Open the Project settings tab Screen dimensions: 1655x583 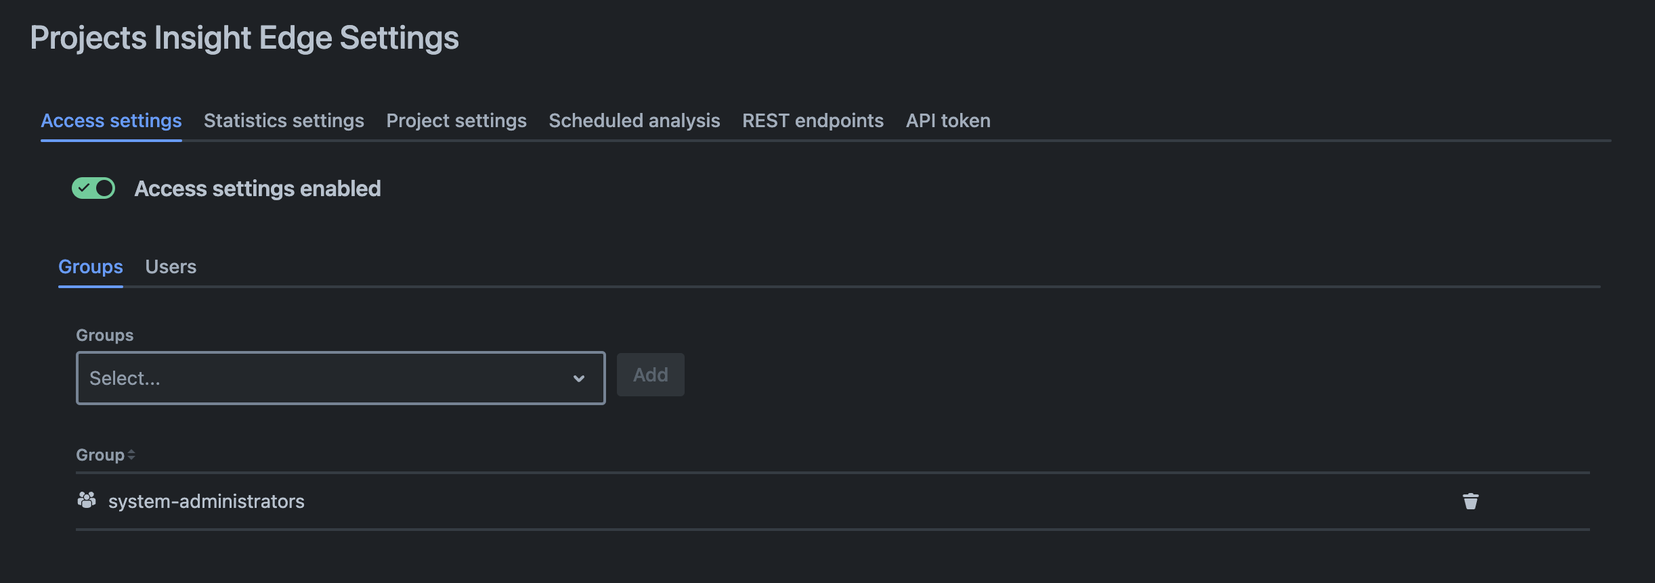[456, 120]
